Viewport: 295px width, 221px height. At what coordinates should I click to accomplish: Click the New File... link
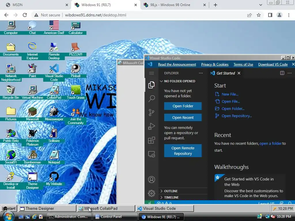[x=227, y=94]
